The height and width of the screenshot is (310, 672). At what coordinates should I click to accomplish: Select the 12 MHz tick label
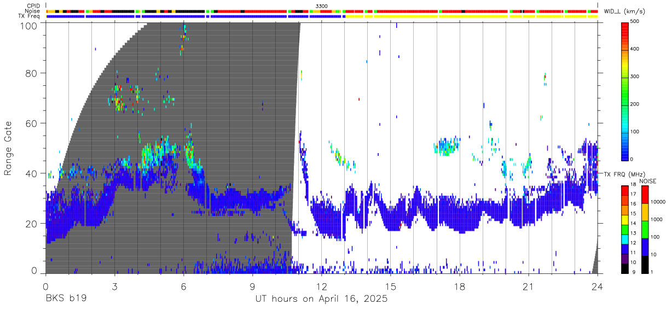pyautogui.click(x=634, y=243)
